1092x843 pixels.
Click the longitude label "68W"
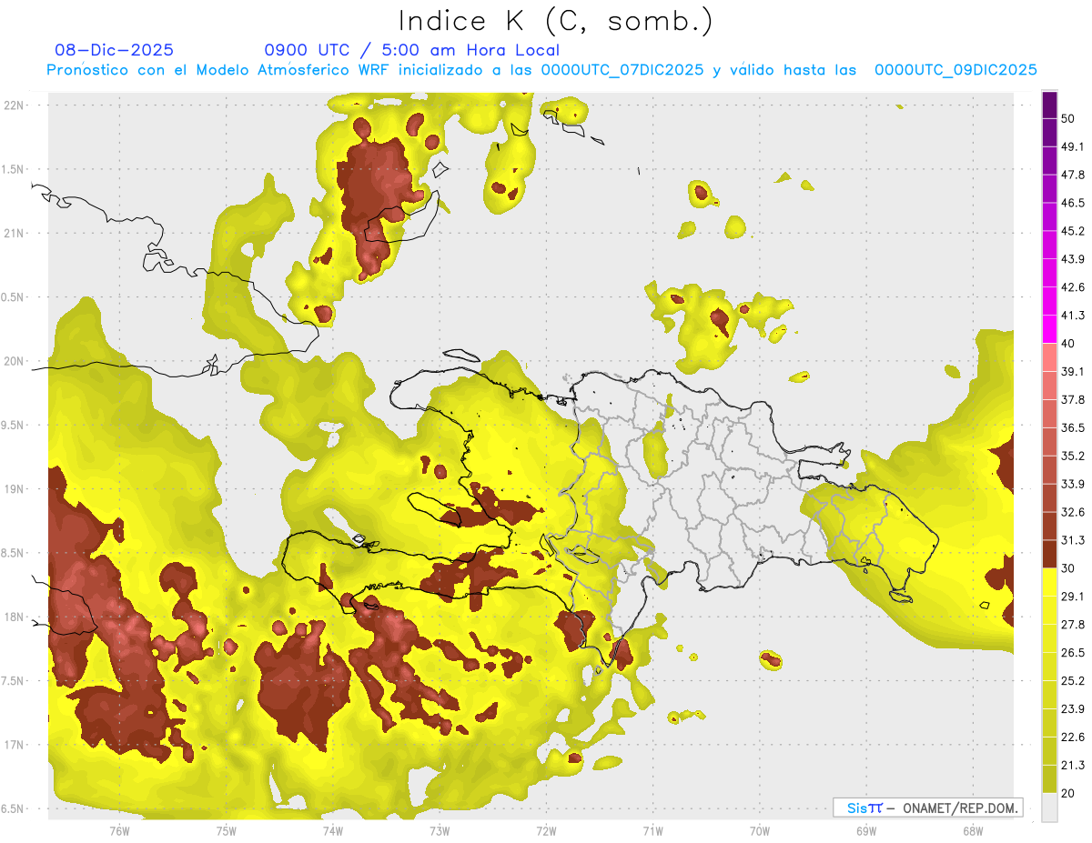pos(973,831)
